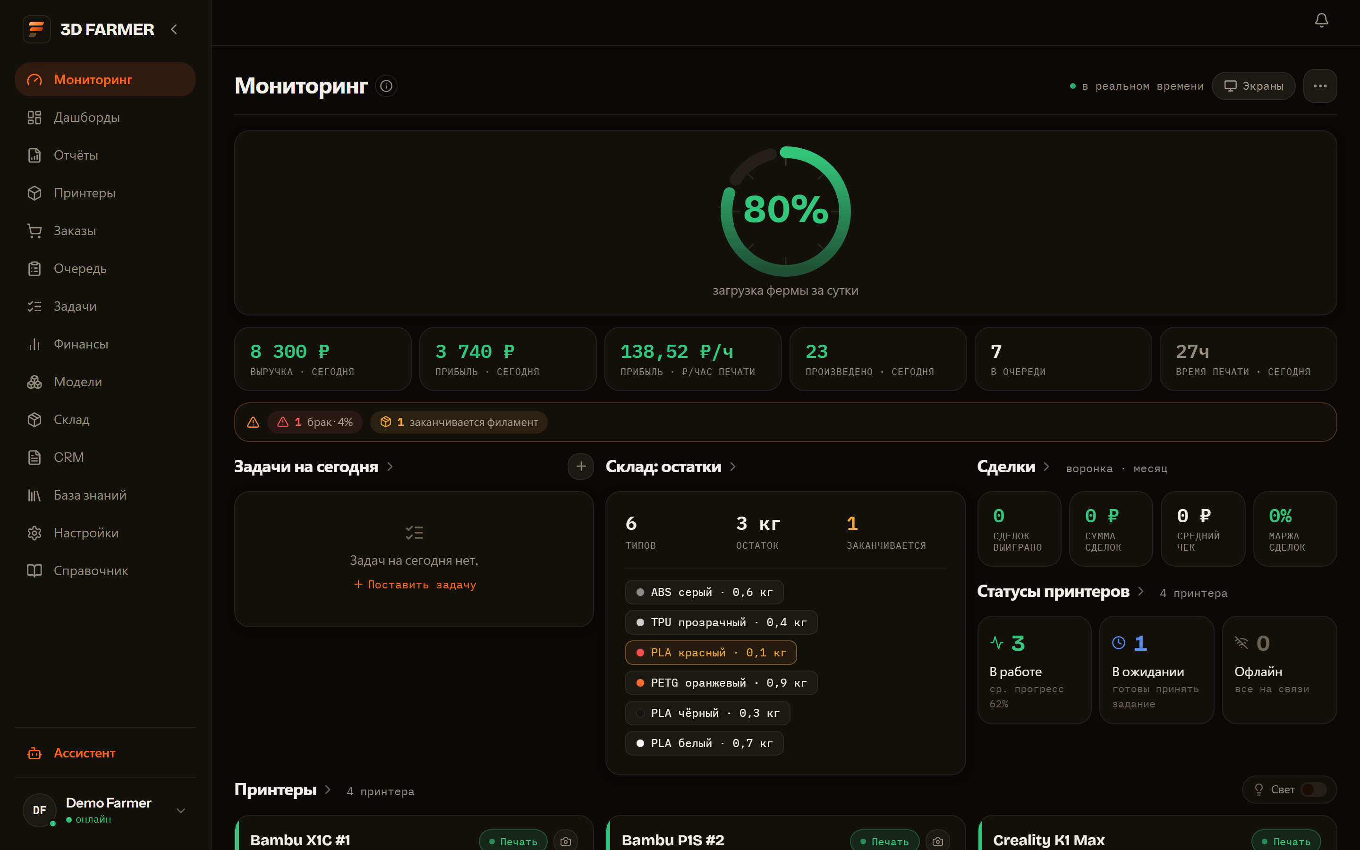Click Печать status badge on Bambu P1S #2
1360x850 pixels.
[884, 841]
